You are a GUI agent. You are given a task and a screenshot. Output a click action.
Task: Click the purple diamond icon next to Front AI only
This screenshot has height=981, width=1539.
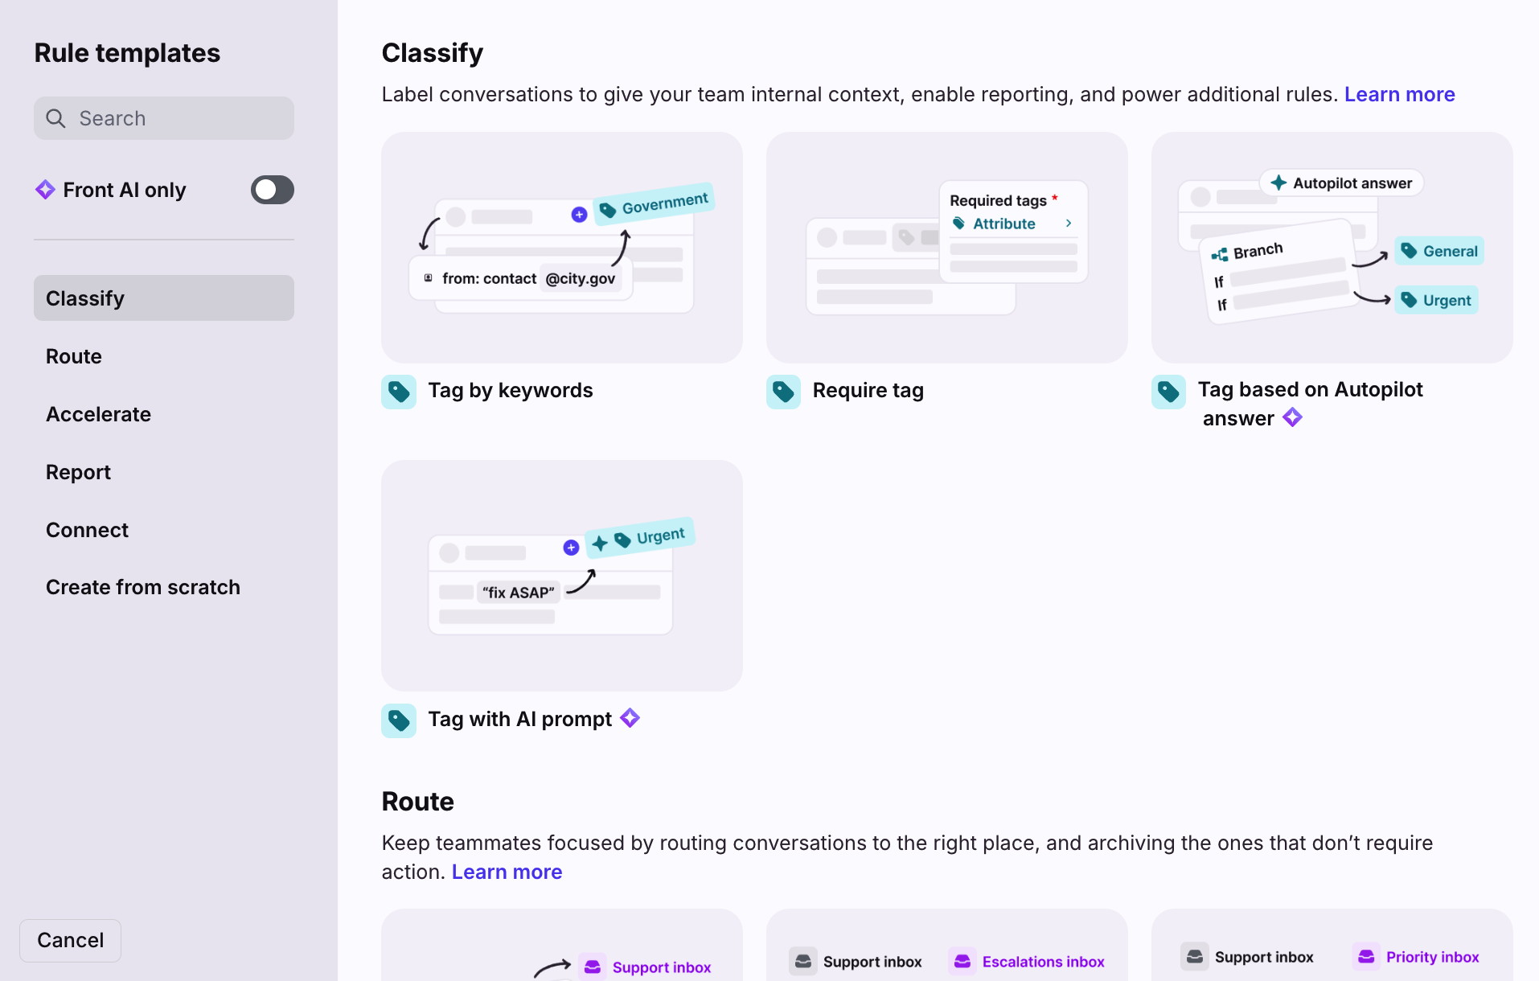(x=45, y=190)
